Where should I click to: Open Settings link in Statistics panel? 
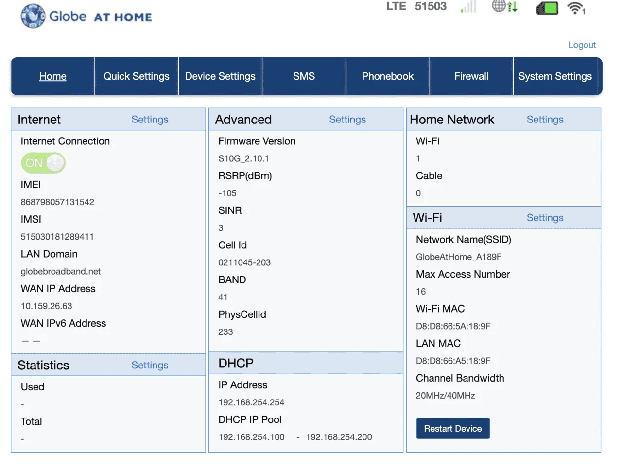[x=150, y=365]
